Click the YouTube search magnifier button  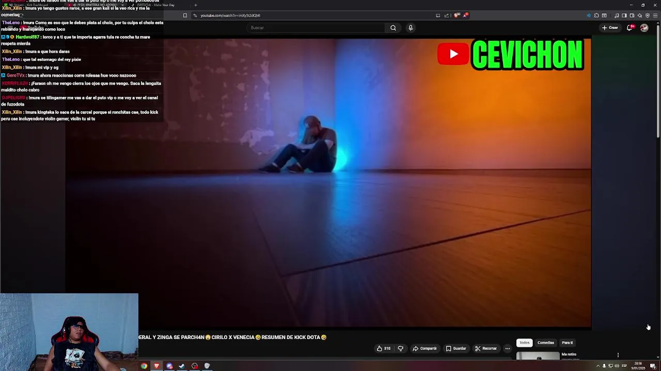[x=393, y=28]
